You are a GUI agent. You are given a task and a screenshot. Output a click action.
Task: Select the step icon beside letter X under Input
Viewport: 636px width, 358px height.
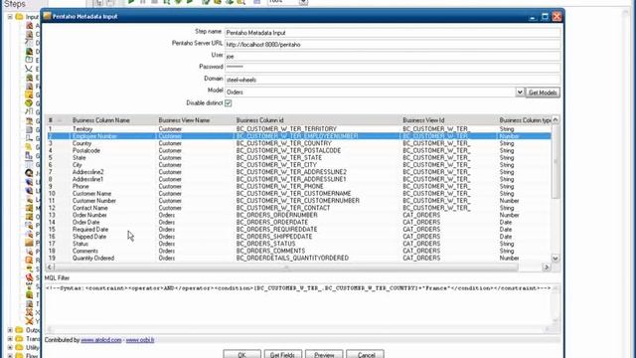point(29,312)
